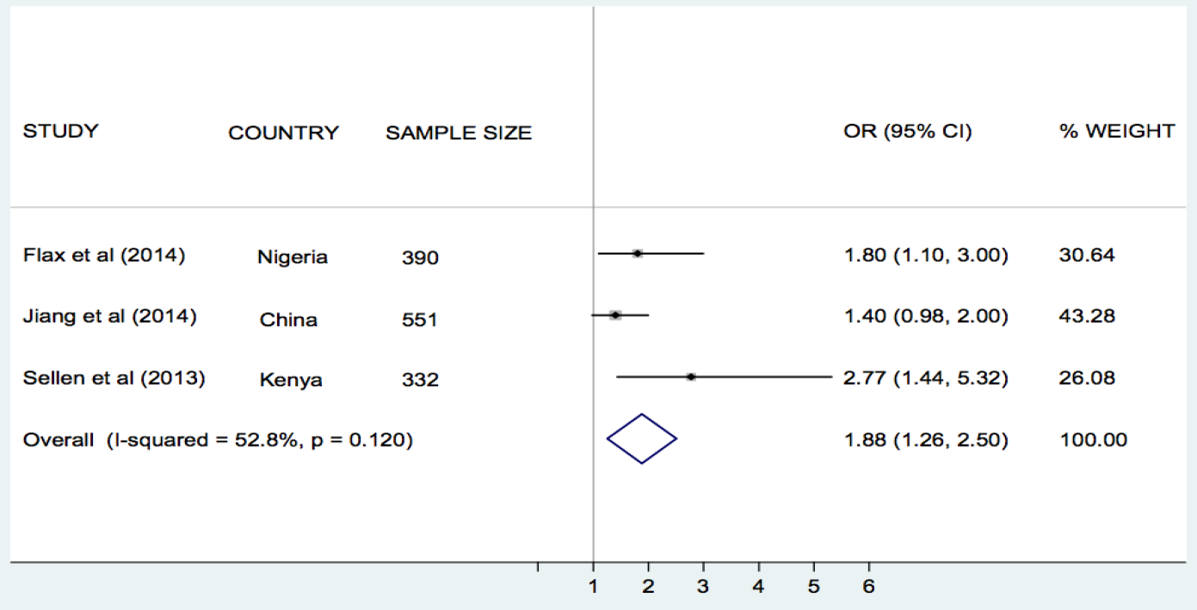Click the axis tick label 1
This screenshot has height=610, width=1197.
tap(593, 588)
